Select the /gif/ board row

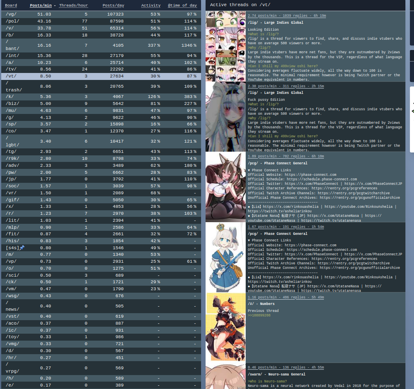(x=101, y=200)
